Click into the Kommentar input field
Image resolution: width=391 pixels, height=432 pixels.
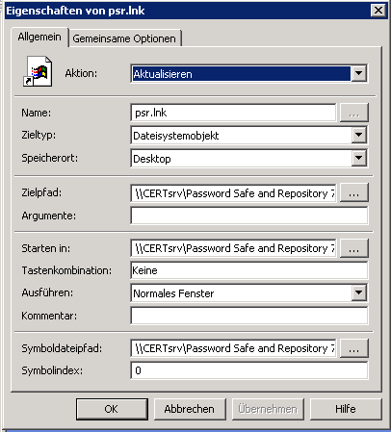249,316
